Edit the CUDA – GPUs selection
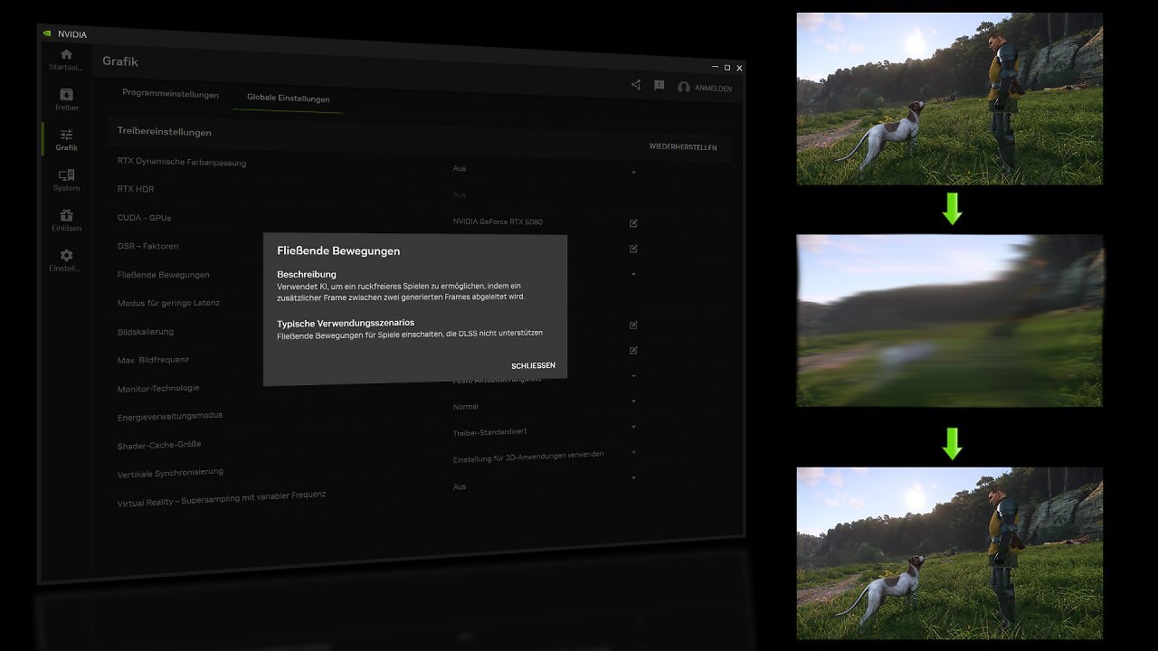The width and height of the screenshot is (1158, 651). tap(633, 222)
